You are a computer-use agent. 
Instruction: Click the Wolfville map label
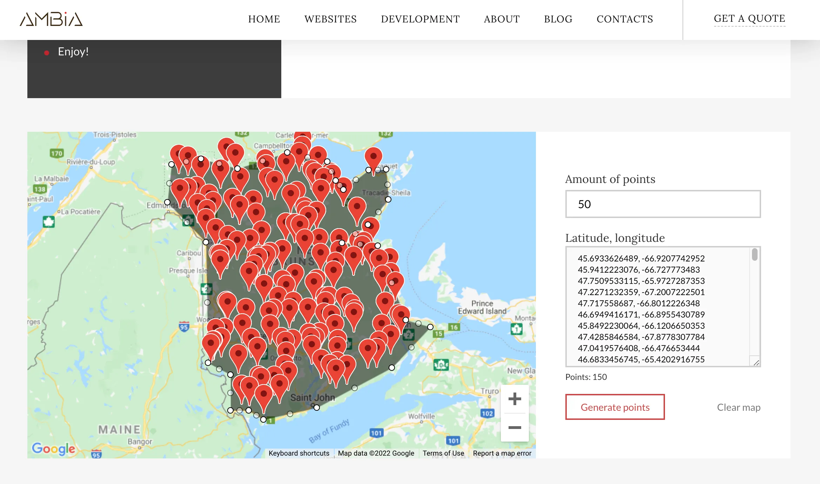422,416
